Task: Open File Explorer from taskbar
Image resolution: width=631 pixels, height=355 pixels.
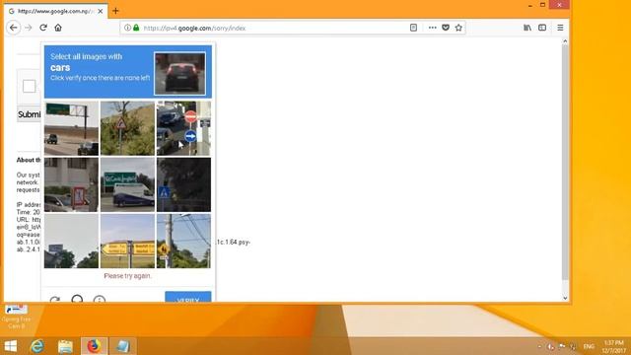Action: coord(65,346)
